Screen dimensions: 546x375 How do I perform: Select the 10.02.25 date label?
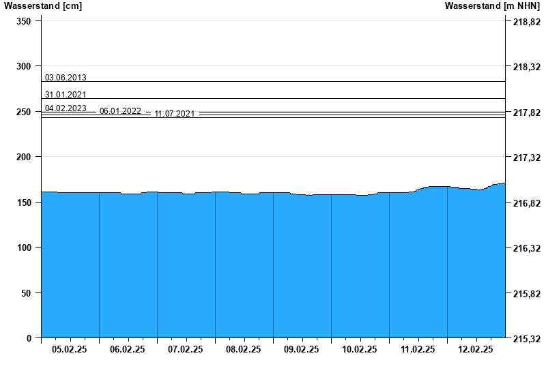pyautogui.click(x=360, y=349)
